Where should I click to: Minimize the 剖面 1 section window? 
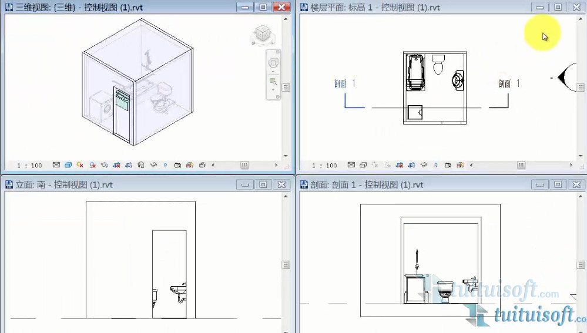click(539, 184)
